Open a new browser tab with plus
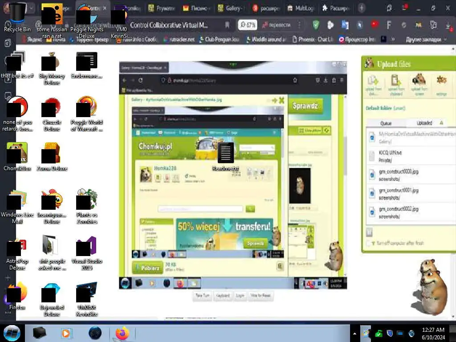The width and height of the screenshot is (456, 342). pyautogui.click(x=362, y=8)
